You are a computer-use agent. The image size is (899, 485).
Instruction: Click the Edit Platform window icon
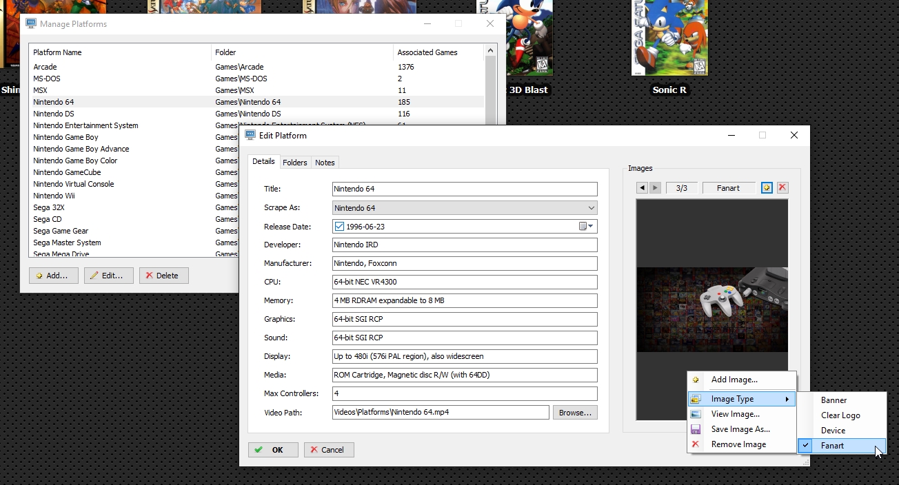pos(250,135)
